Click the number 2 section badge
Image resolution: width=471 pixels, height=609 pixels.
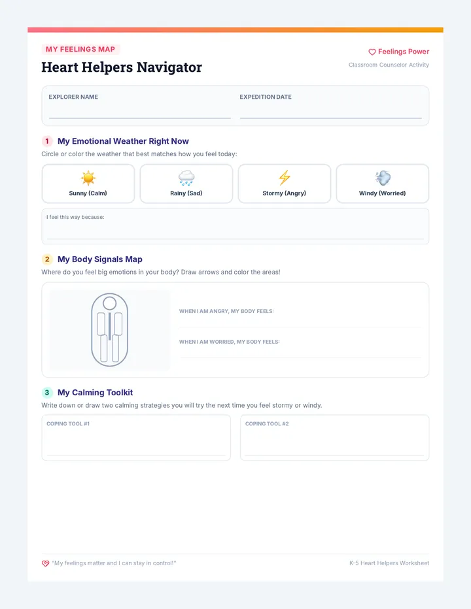pos(47,259)
